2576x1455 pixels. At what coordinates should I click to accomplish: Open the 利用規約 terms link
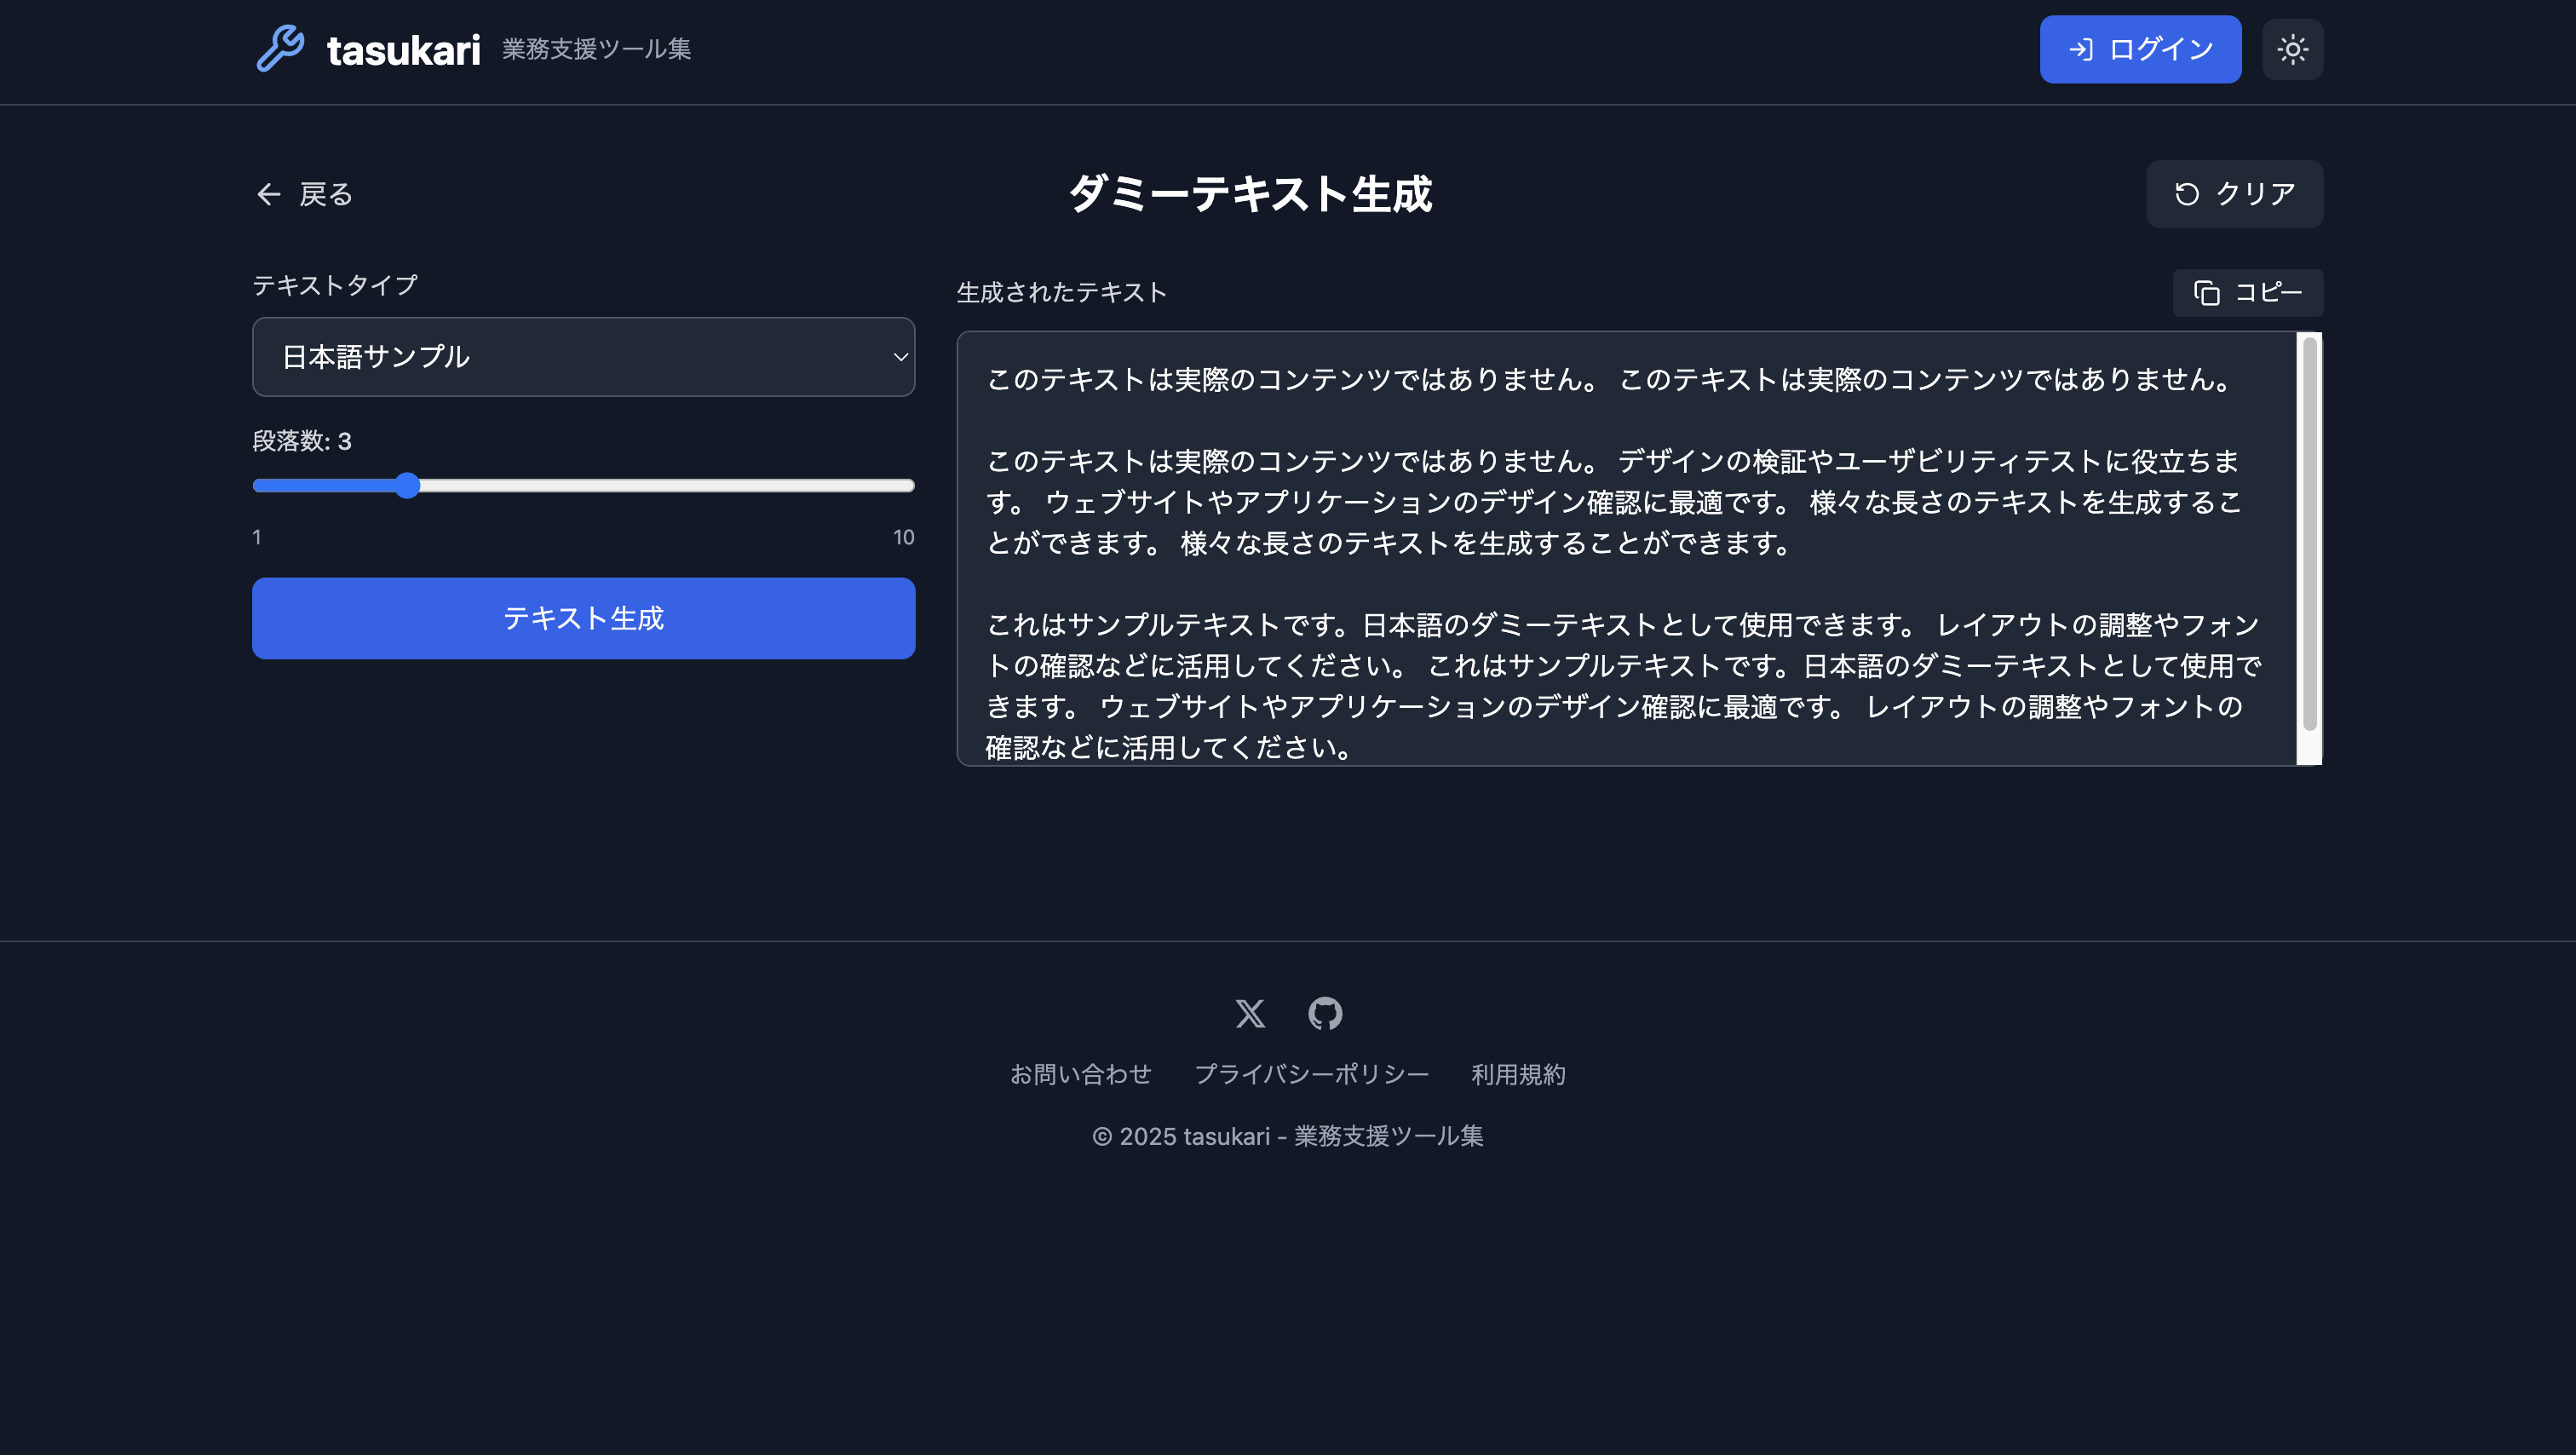[1518, 1075]
